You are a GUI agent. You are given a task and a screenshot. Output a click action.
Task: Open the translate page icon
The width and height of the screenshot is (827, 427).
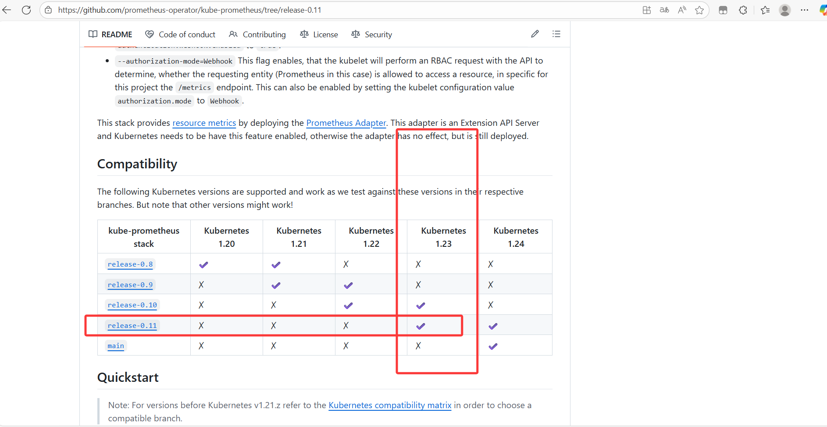click(664, 10)
